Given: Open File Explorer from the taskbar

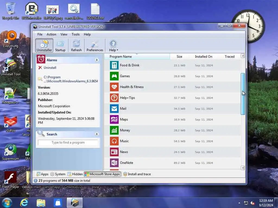Looking at the screenshot, I should pyautogui.click(x=41, y=203).
